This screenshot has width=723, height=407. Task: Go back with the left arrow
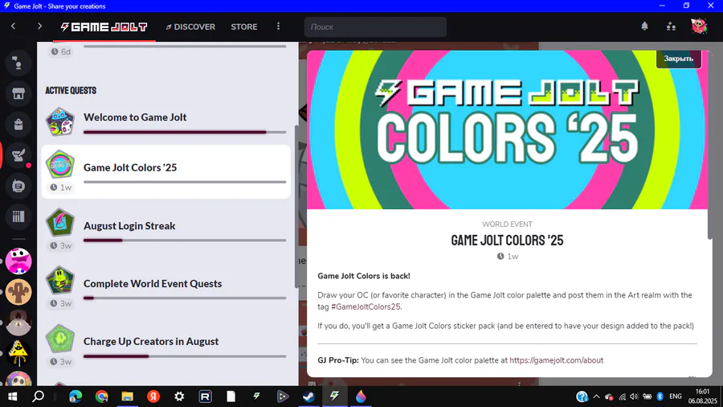point(14,27)
